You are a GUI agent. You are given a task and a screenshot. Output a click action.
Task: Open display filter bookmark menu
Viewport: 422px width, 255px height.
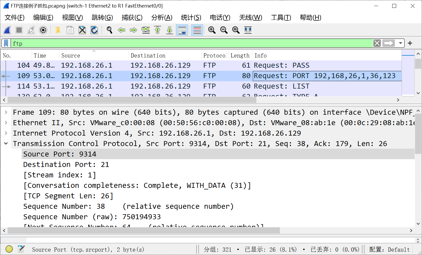click(x=6, y=43)
